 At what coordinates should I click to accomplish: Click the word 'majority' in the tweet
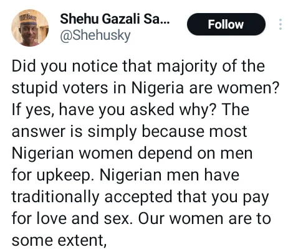[187, 67]
